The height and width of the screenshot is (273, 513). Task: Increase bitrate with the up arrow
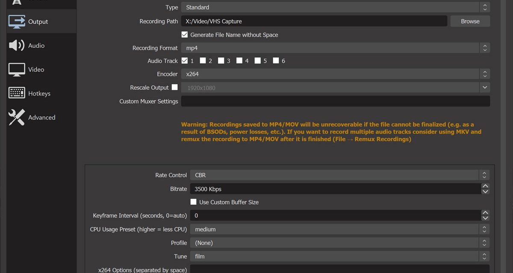[x=485, y=186]
